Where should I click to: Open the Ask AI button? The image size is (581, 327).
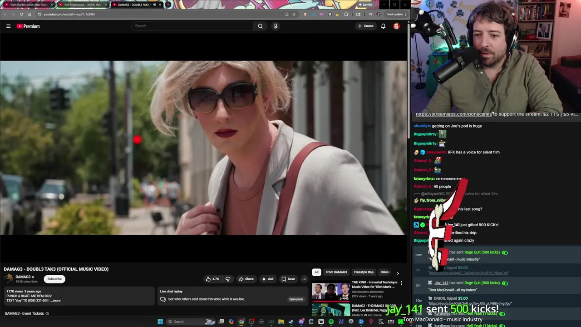click(x=267, y=279)
